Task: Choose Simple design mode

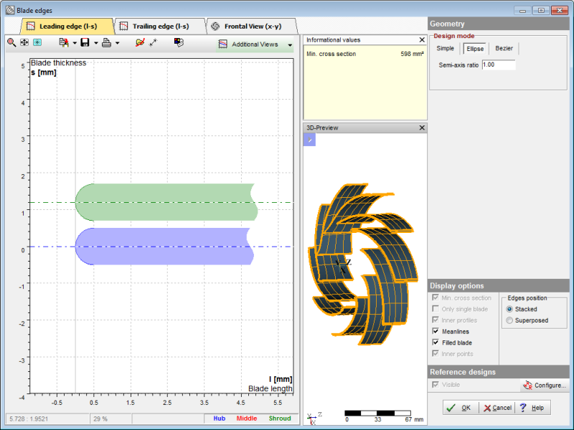Action: coord(445,48)
